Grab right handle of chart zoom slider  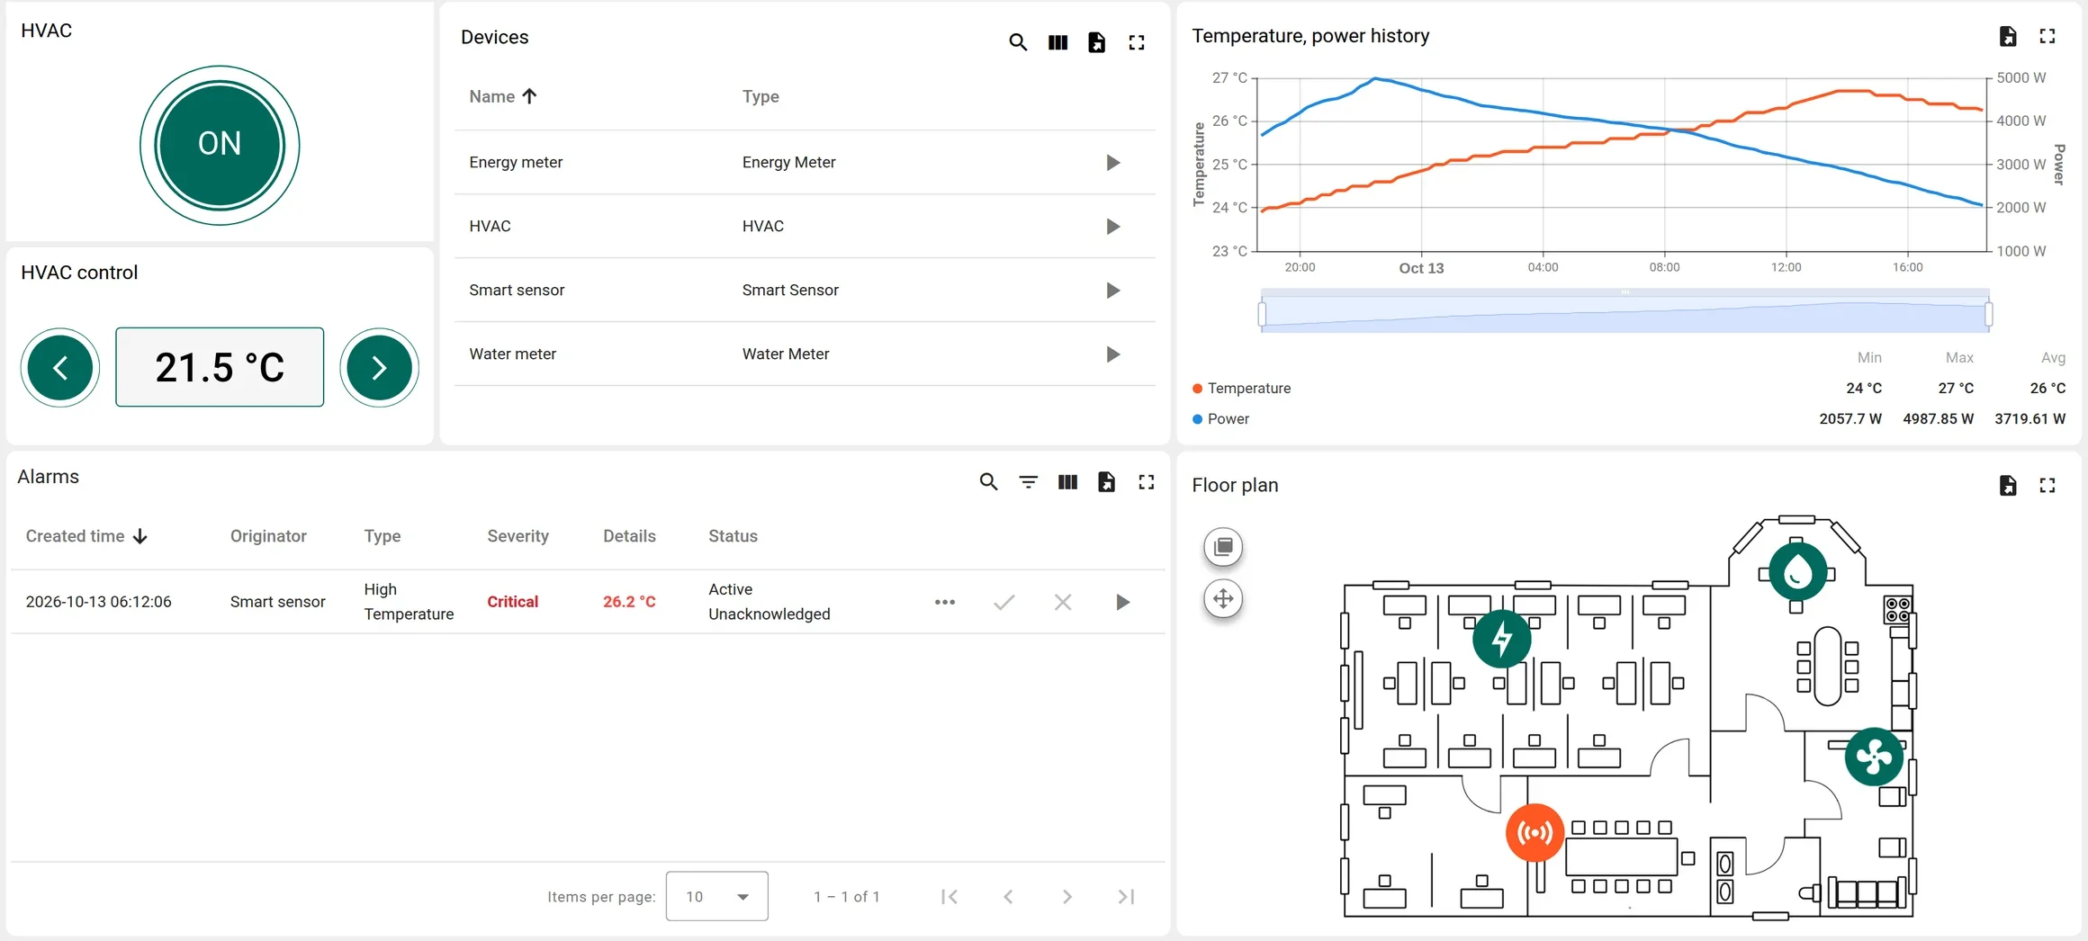[1989, 313]
